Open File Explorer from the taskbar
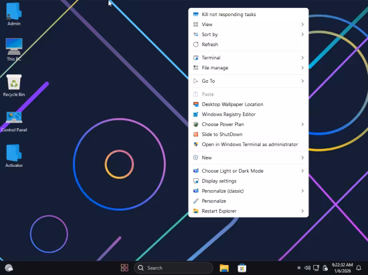The height and width of the screenshot is (275, 368). point(224,268)
